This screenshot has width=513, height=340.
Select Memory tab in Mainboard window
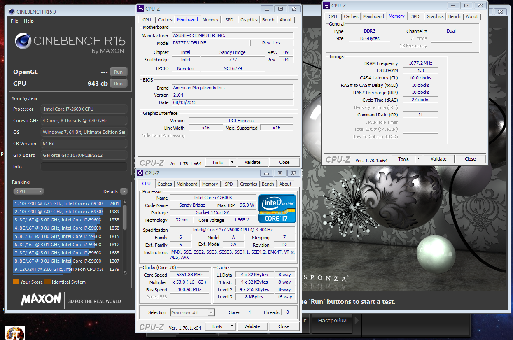point(210,20)
